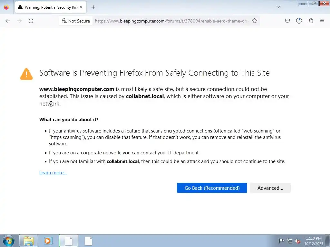This screenshot has height=247, width=330.
Task: Bookmark this page with the star icon
Action: pos(255,21)
